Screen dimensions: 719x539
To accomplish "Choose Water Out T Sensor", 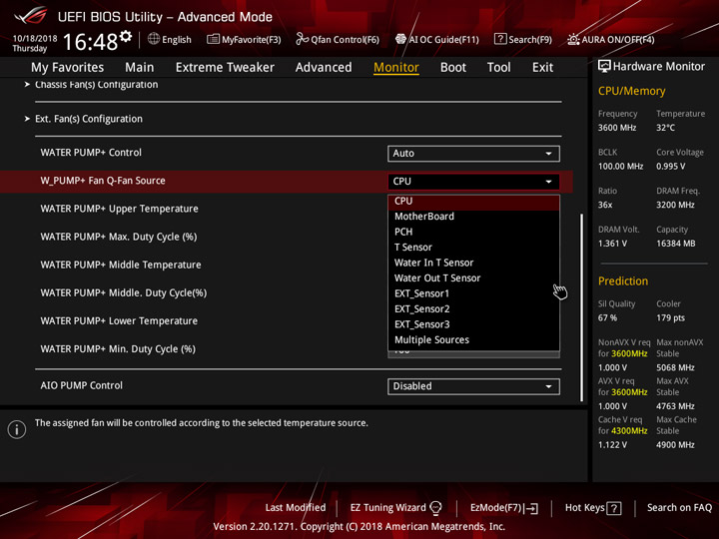I will 473,278.
